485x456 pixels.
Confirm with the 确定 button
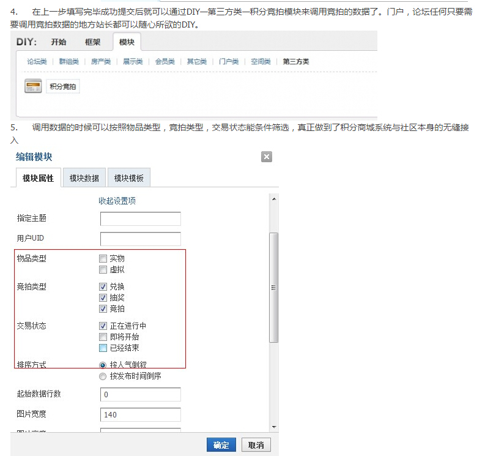(221, 445)
